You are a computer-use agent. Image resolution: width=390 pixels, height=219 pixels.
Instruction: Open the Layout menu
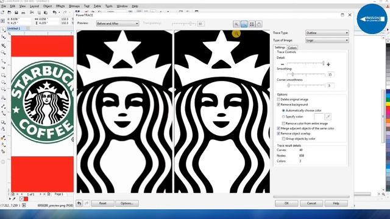tap(34, 6)
